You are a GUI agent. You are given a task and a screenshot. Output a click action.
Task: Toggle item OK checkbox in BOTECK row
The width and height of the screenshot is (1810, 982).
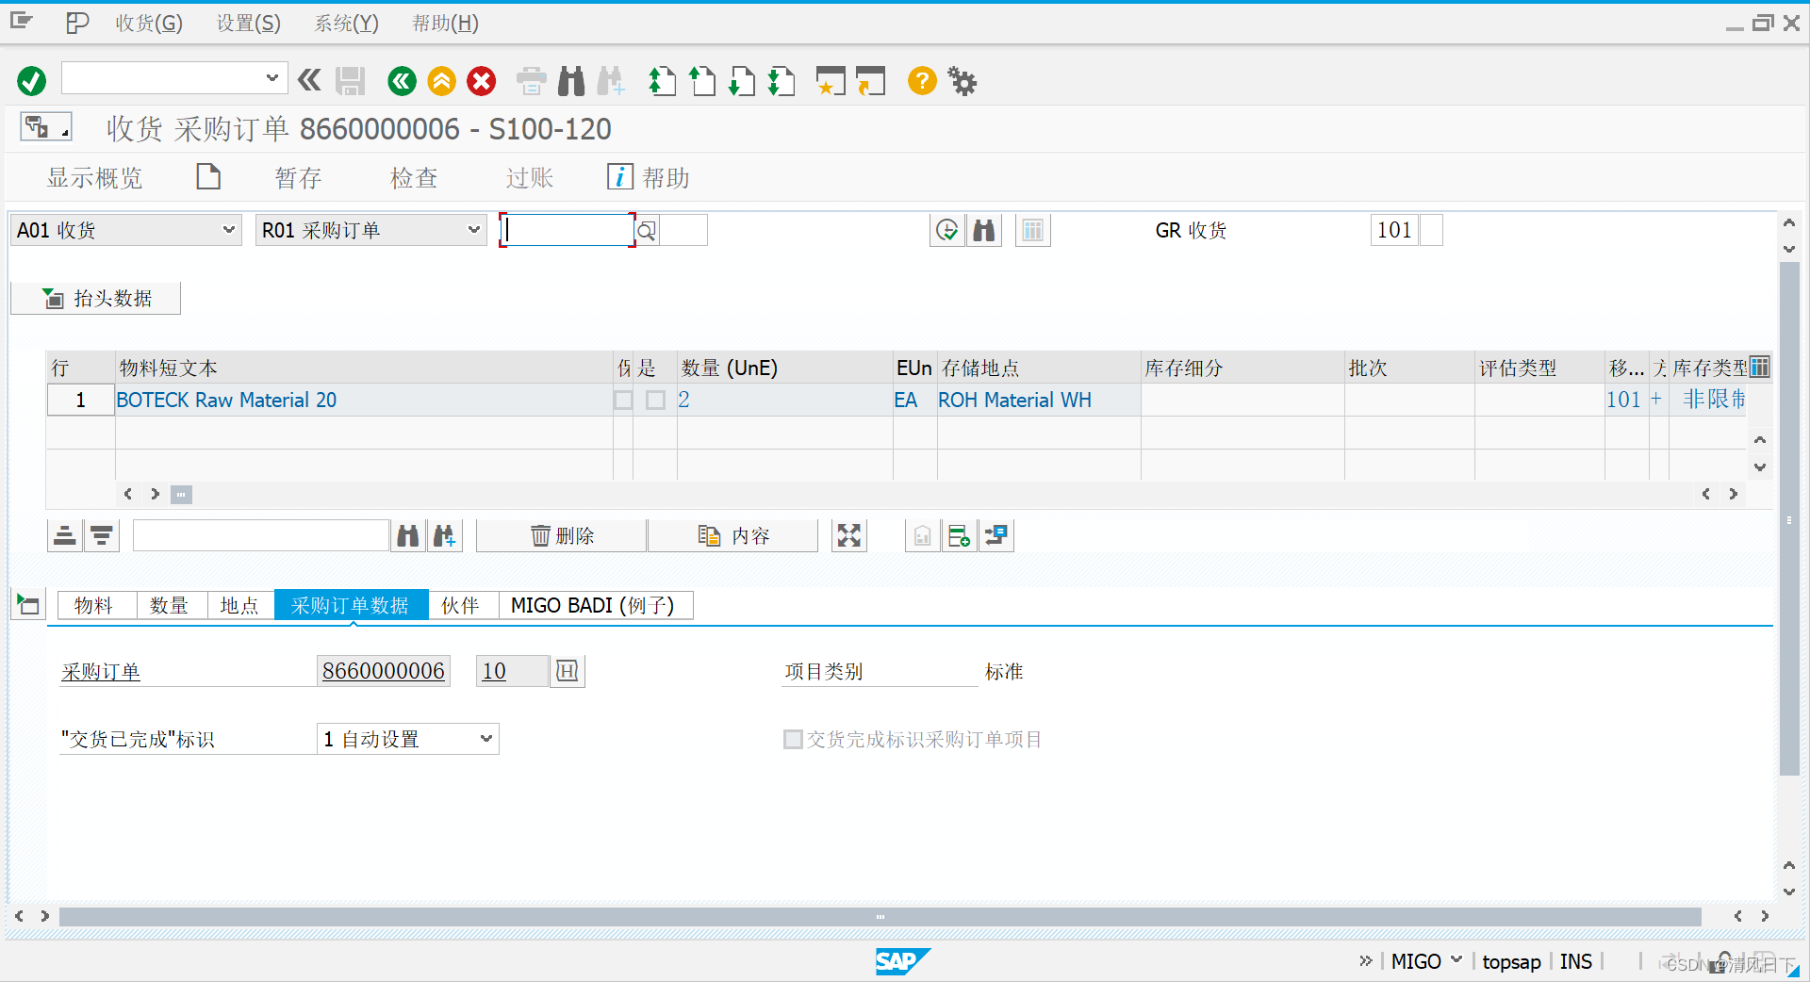(655, 401)
